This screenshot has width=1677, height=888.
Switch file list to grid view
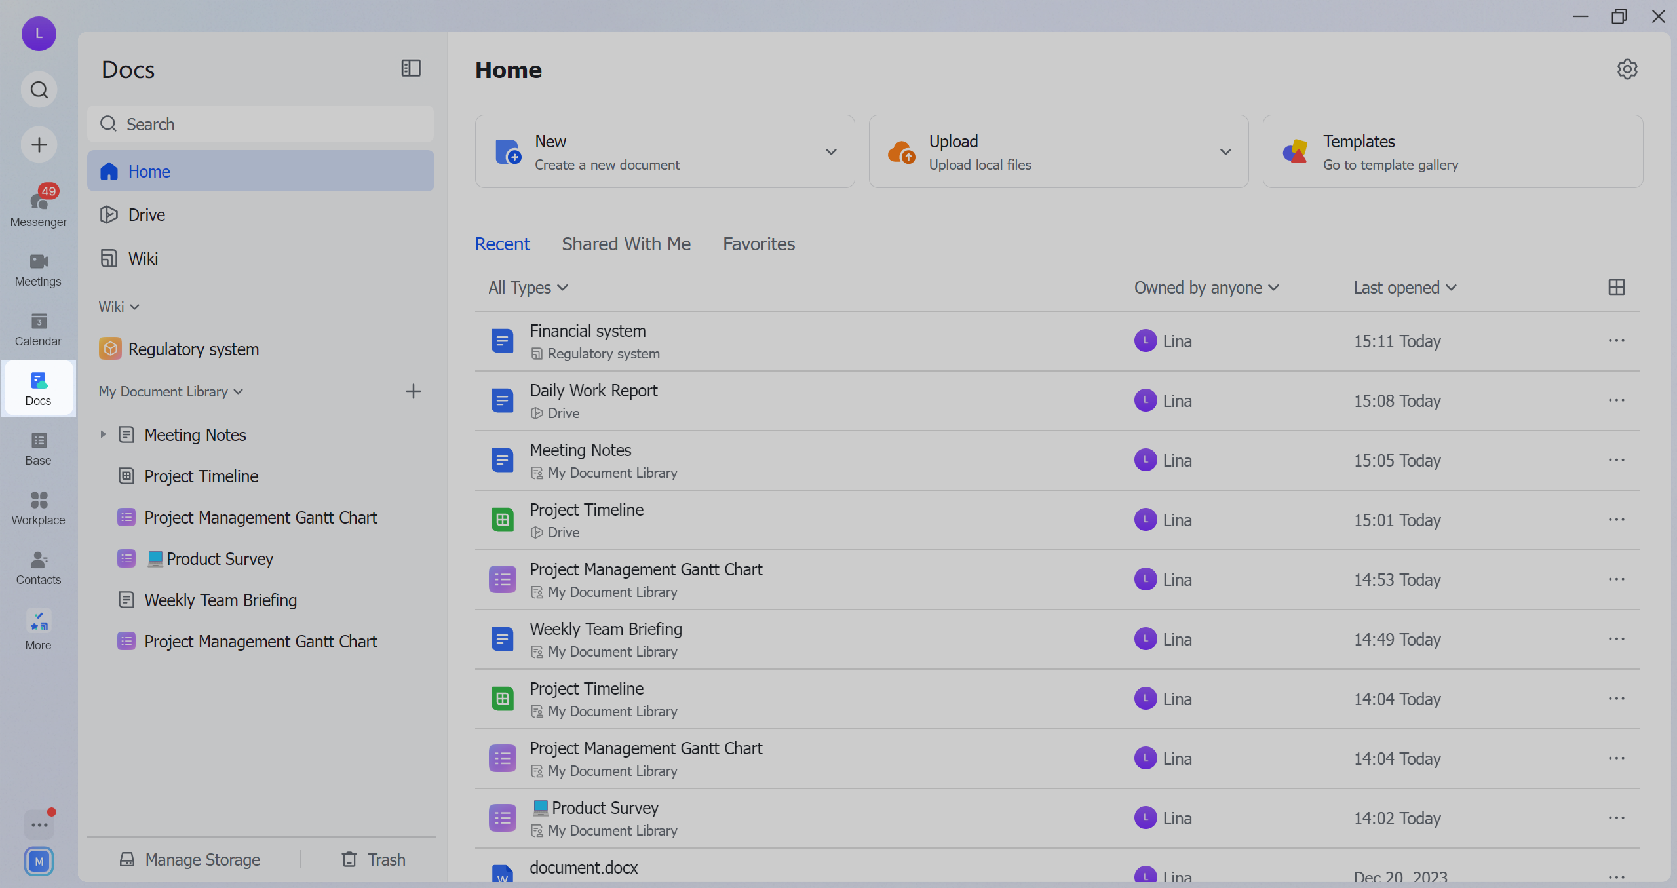pyautogui.click(x=1616, y=287)
